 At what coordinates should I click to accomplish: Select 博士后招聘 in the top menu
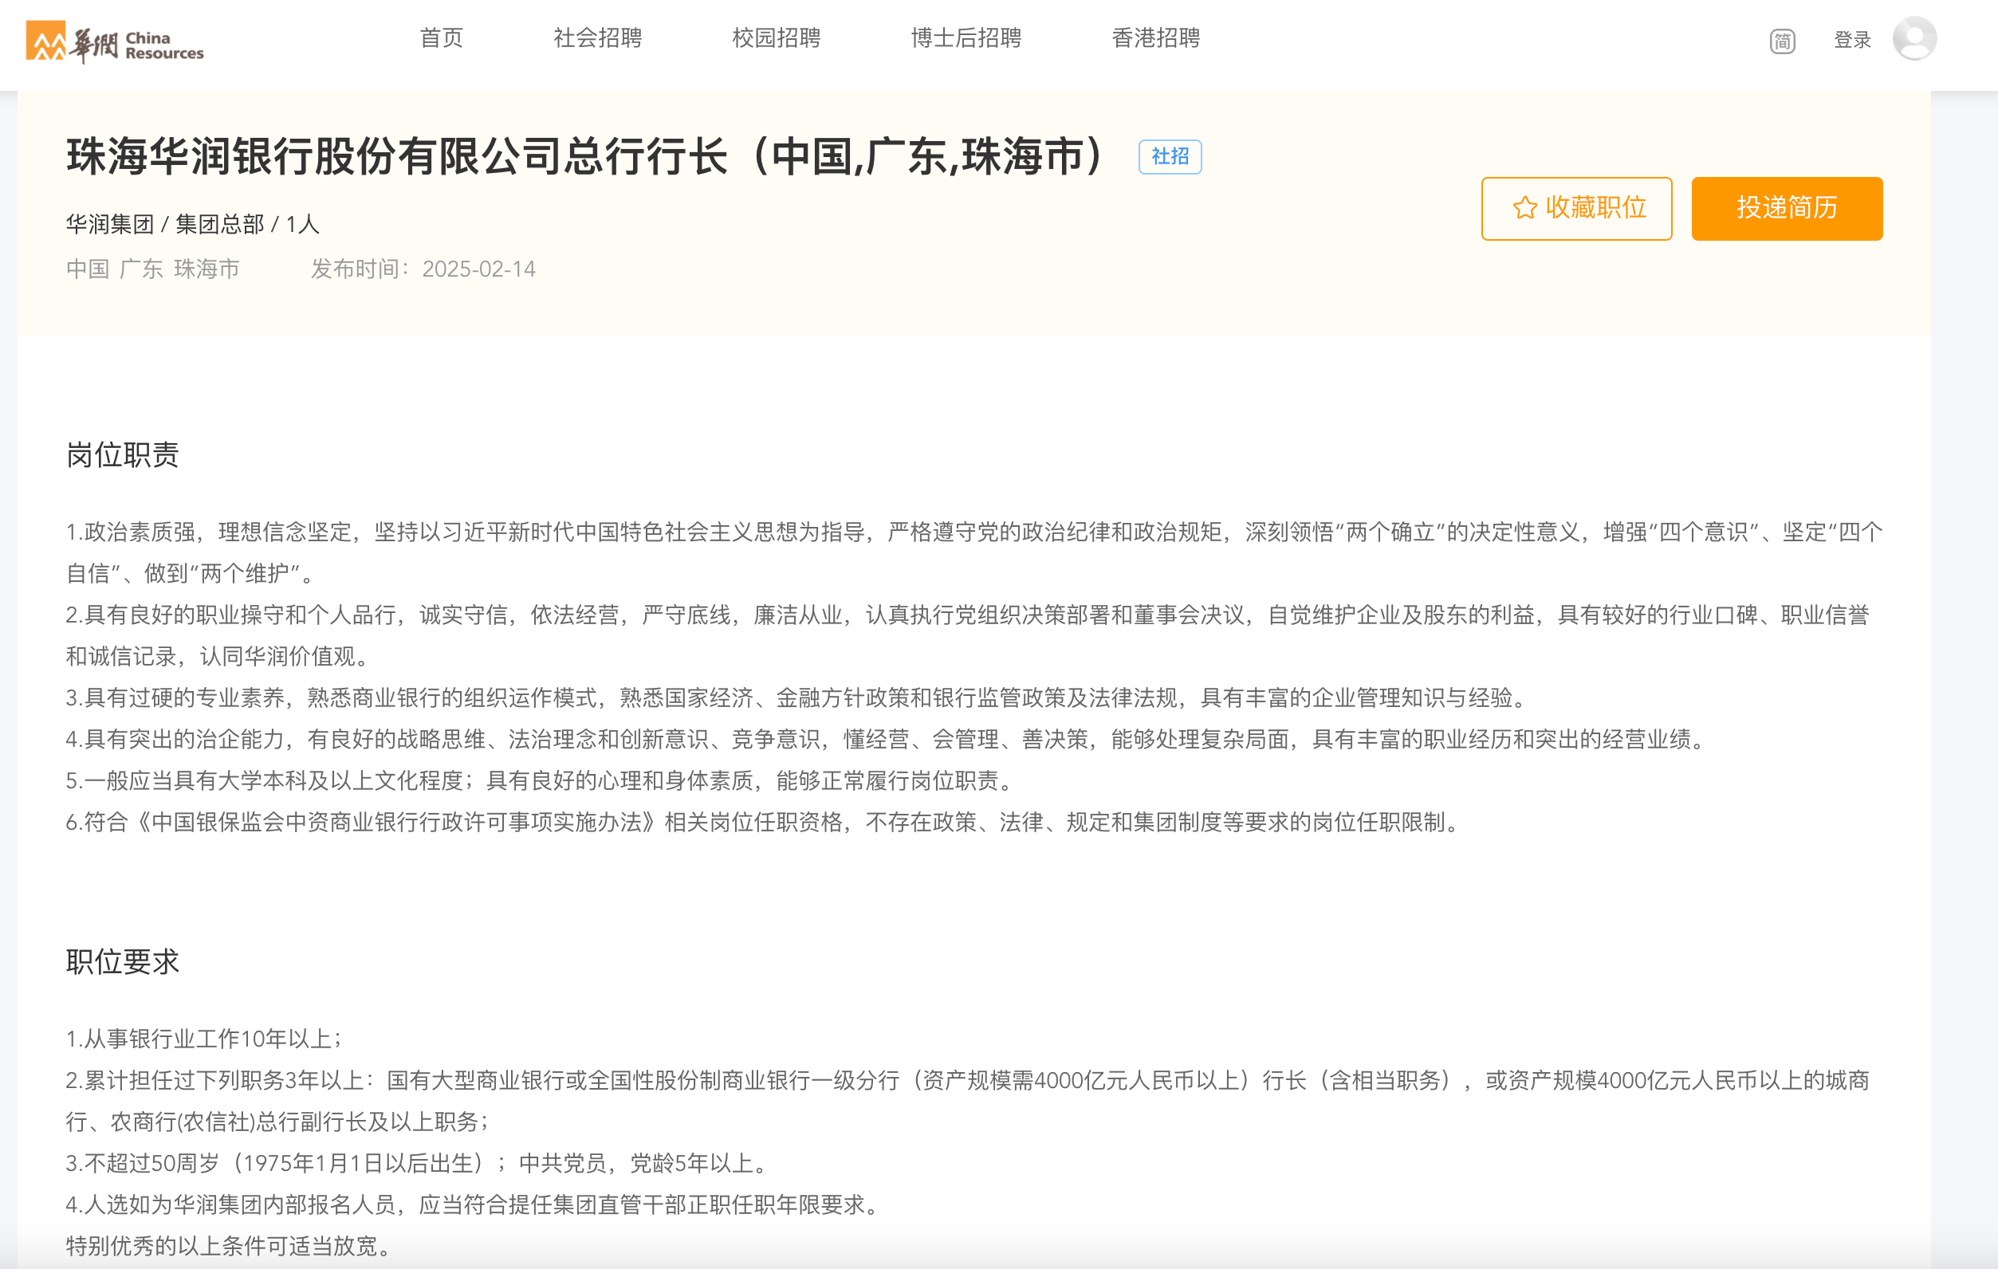click(966, 38)
